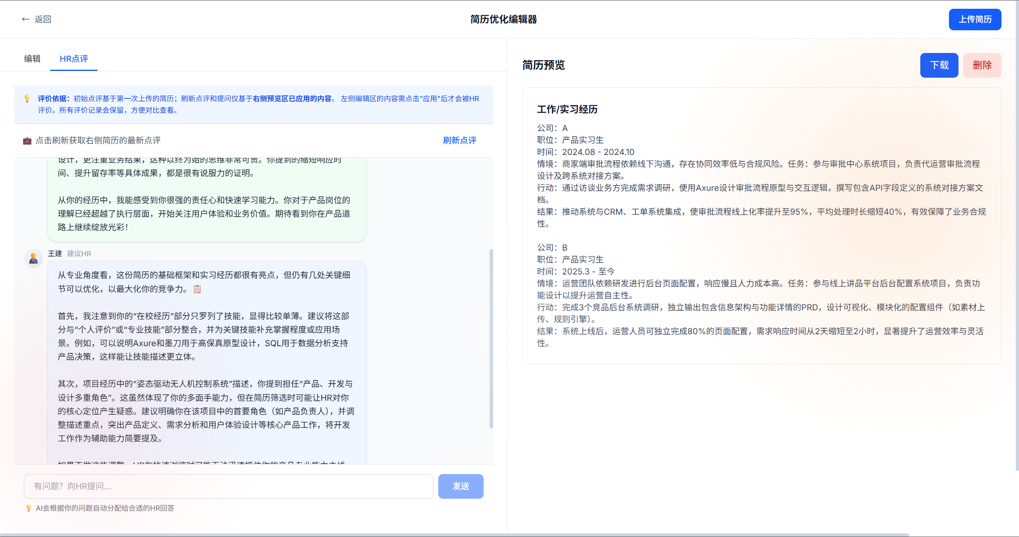Switch to the 编辑 tab

[x=32, y=59]
